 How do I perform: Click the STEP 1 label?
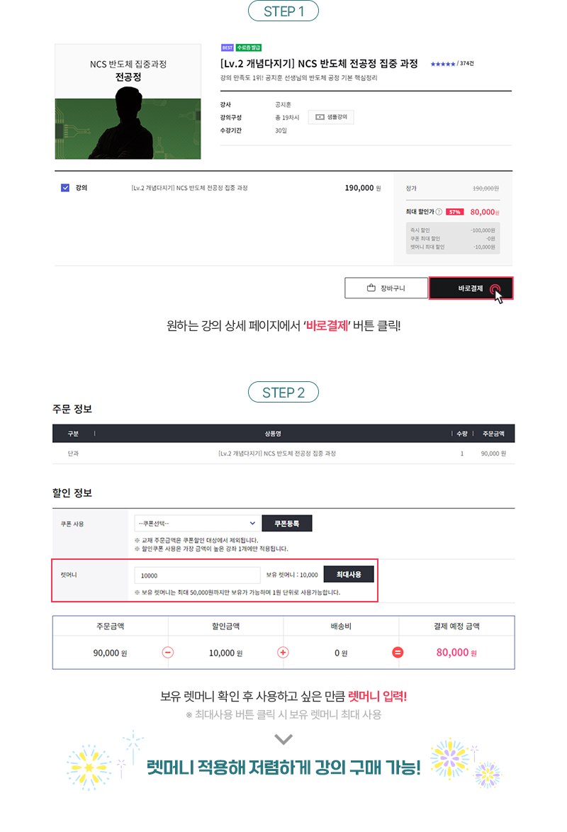coord(283,11)
